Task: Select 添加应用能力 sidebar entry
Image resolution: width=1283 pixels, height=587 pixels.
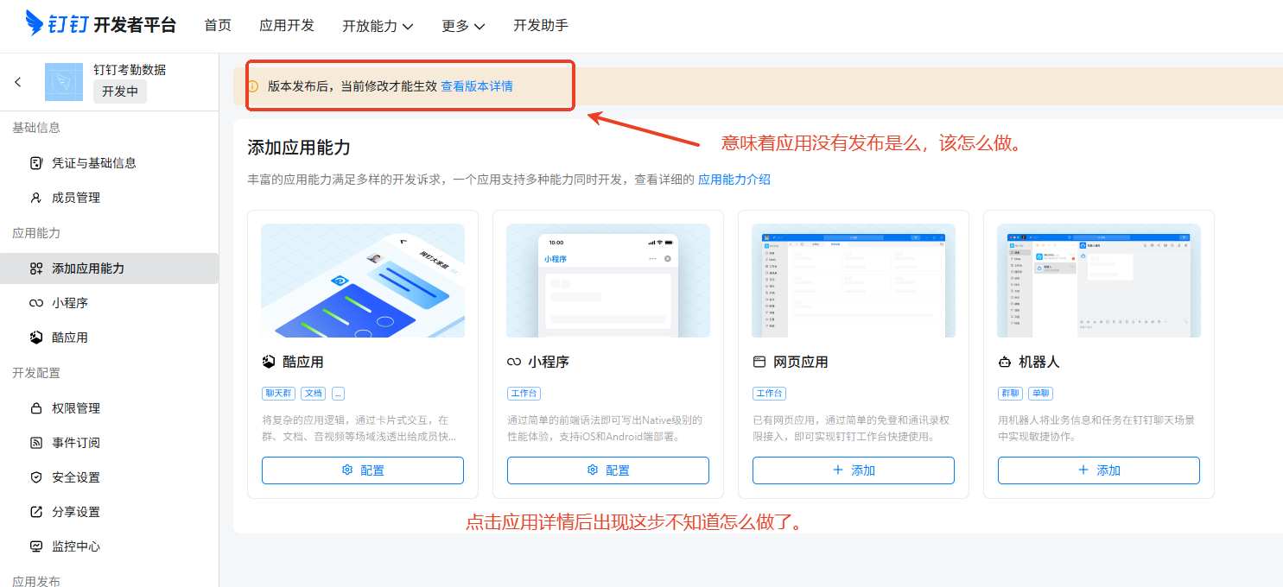Action: (109, 268)
